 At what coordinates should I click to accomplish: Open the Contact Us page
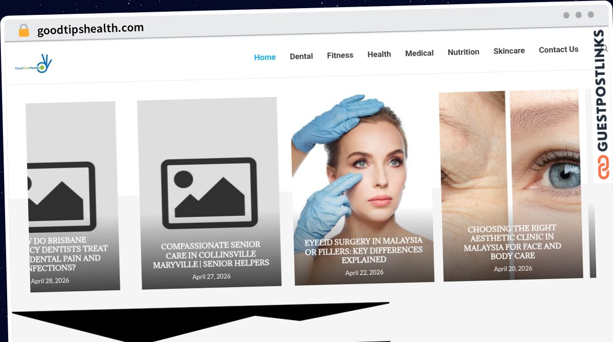pyautogui.click(x=558, y=50)
